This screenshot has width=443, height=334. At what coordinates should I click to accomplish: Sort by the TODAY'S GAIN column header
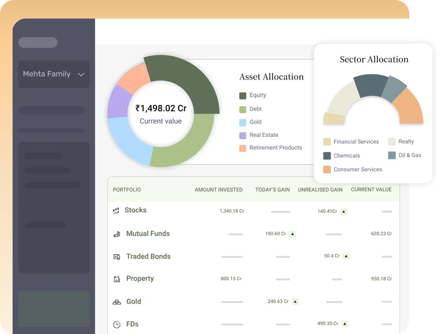click(273, 190)
